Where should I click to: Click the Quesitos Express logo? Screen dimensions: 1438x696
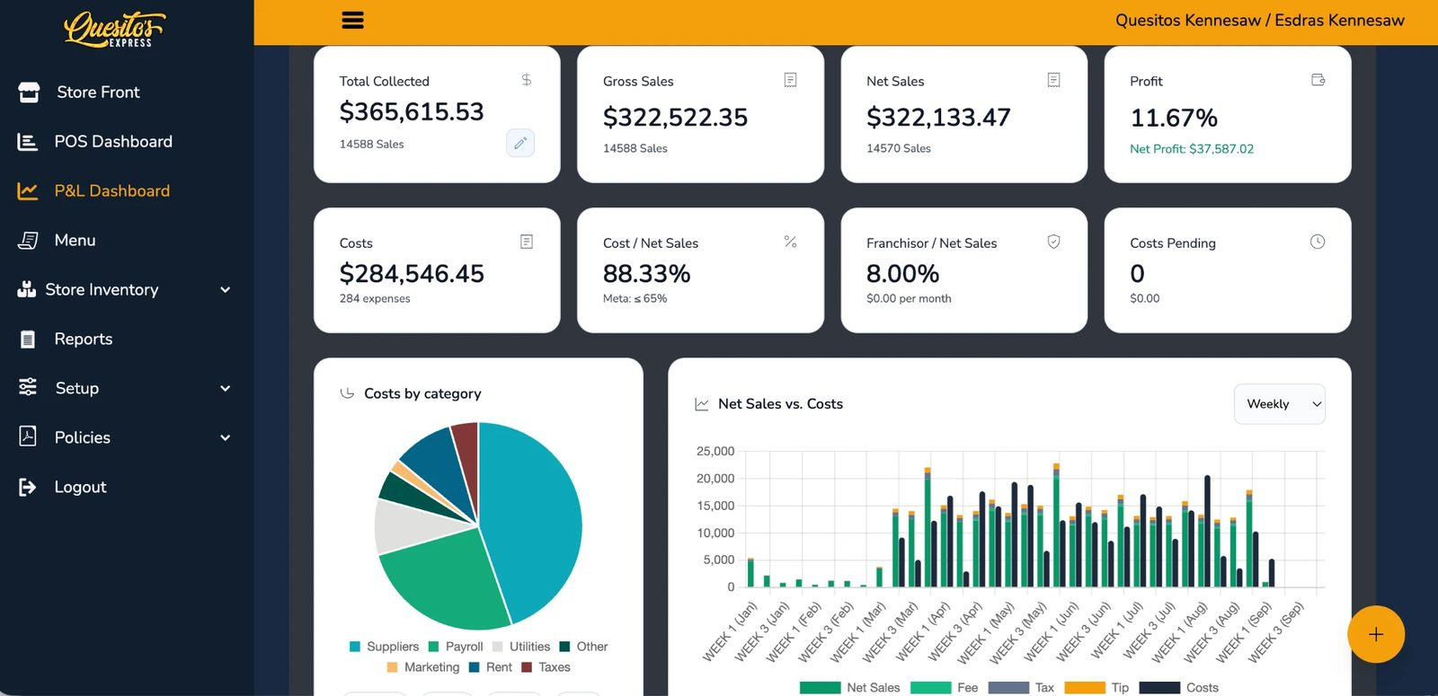click(114, 29)
